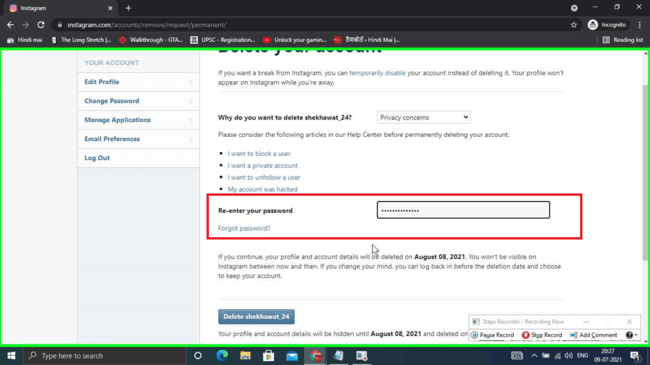Open the Wi-Fi network flyout
Viewport: 650px width, 365px height.
(x=557, y=355)
